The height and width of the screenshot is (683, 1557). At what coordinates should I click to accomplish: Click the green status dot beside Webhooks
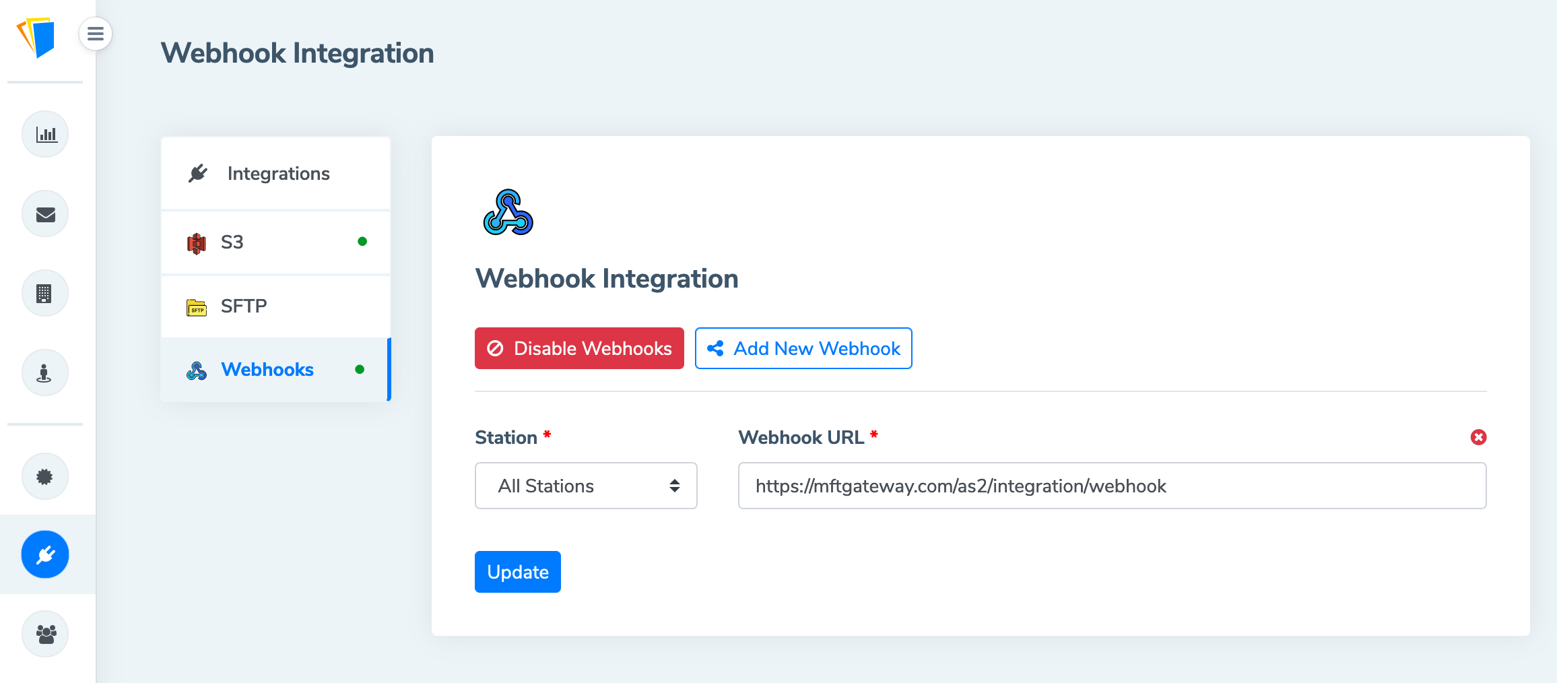pyautogui.click(x=360, y=369)
